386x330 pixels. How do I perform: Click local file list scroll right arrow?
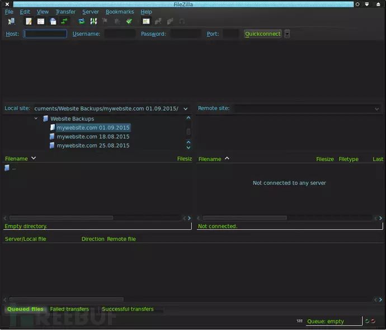point(189,218)
